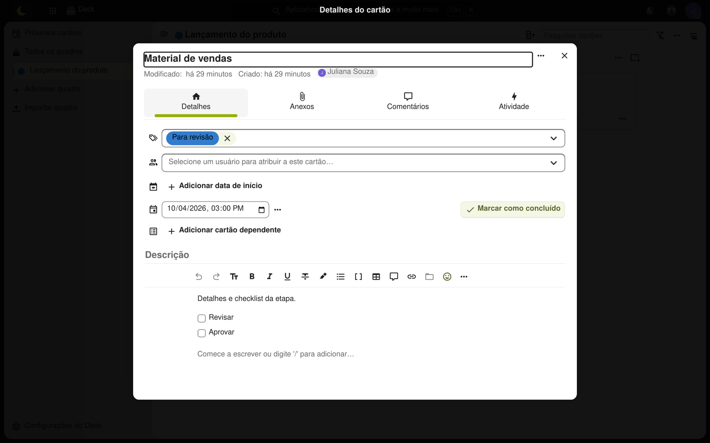The height and width of the screenshot is (443, 710).
Task: Open the text size formatting tool
Action: coord(234,276)
